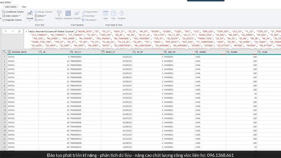The height and width of the screenshot is (158, 281).
Task: Open the Duration column menu
Action: [x=122, y=16]
